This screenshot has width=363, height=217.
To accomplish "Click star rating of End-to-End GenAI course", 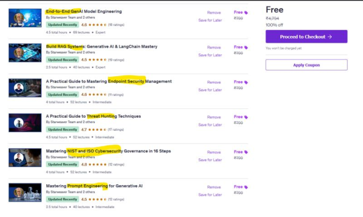I will (97, 25).
